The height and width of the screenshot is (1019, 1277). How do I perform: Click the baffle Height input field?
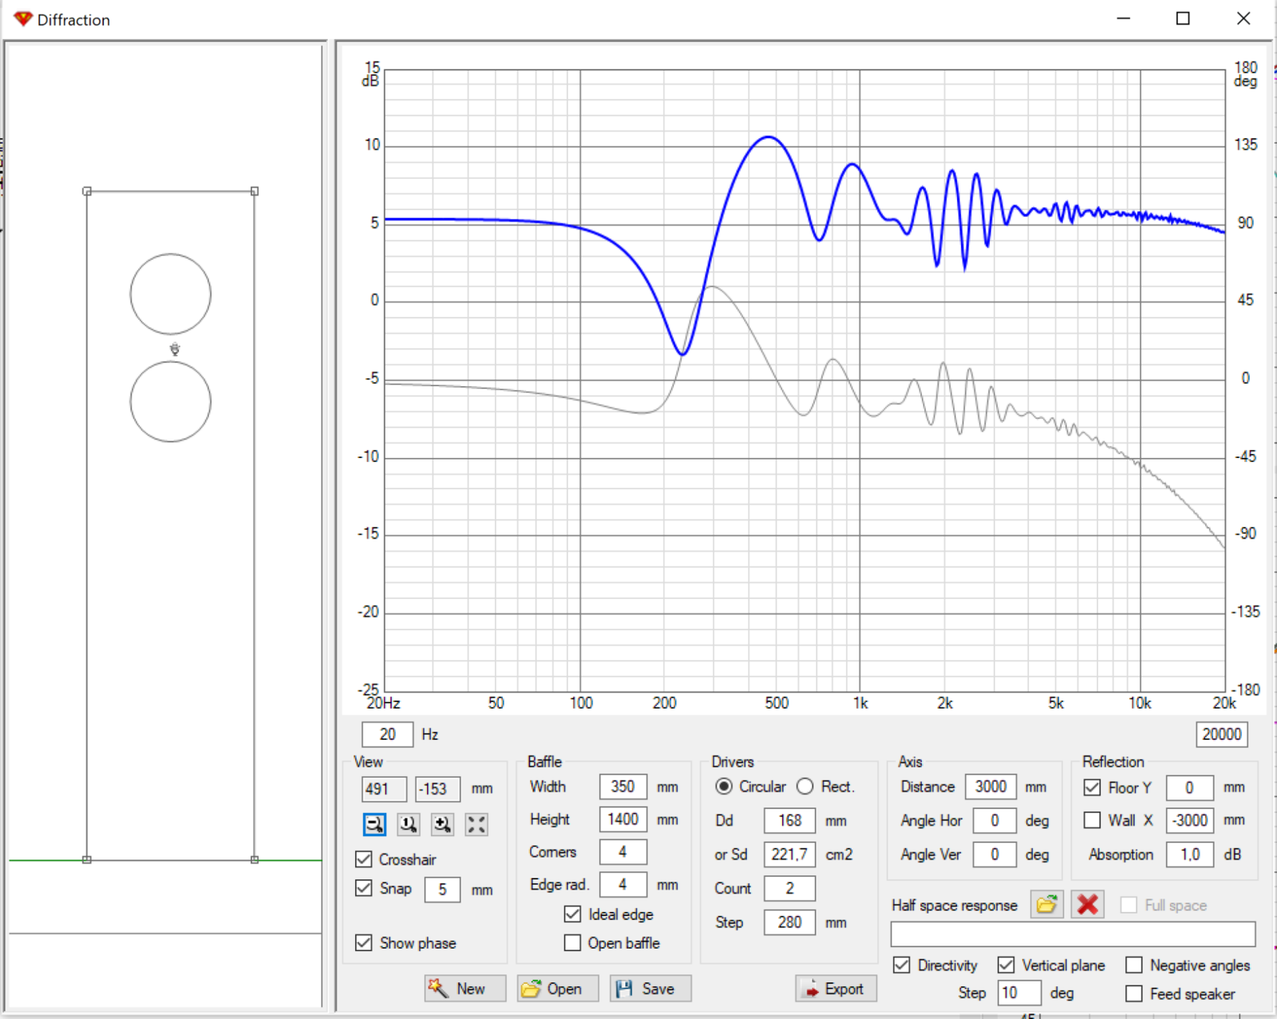[623, 820]
